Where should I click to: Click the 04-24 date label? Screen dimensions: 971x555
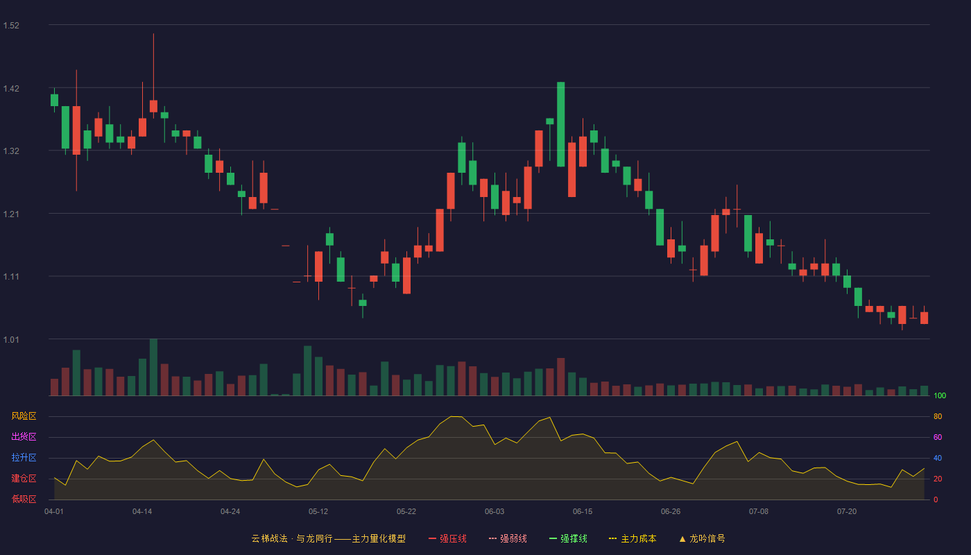tap(230, 511)
